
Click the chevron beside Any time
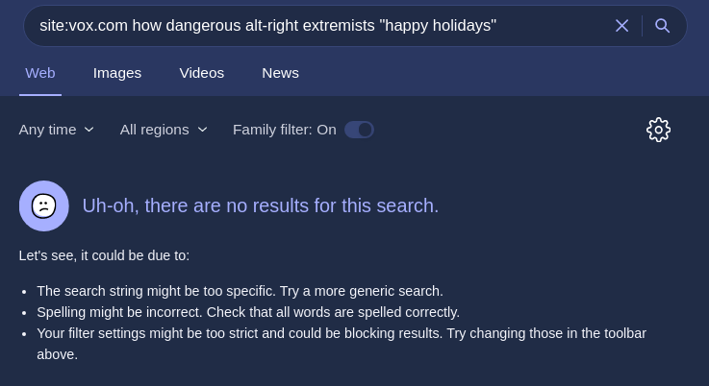pyautogui.click(x=89, y=130)
